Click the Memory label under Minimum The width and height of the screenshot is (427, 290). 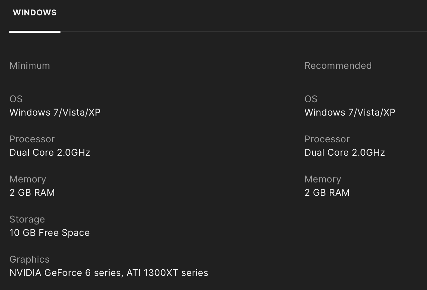pos(28,179)
